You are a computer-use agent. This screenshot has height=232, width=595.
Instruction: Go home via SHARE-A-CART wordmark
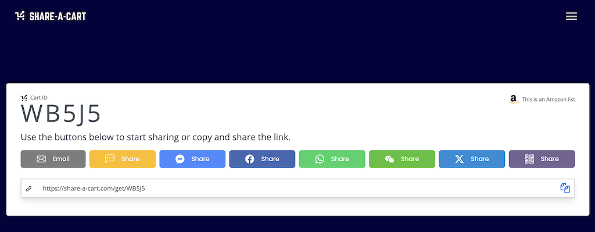click(x=58, y=16)
